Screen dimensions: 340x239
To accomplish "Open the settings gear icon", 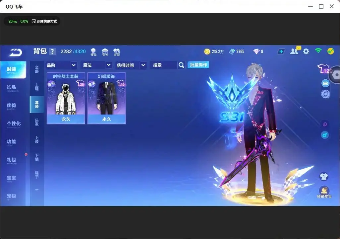I will [306, 51].
